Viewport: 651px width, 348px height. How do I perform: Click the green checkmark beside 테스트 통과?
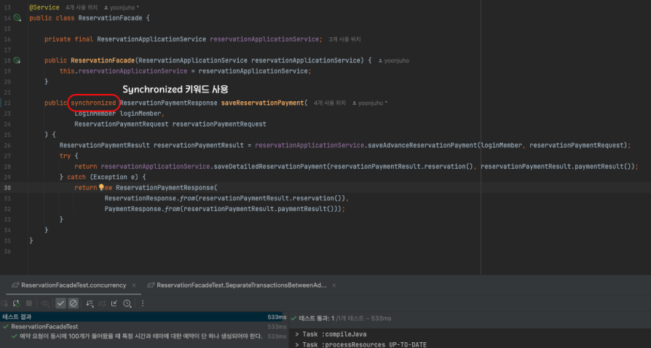pyautogui.click(x=293, y=319)
